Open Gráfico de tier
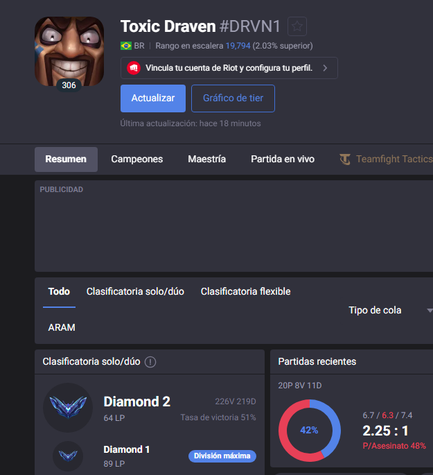Screen dimensions: 433x475 click(x=233, y=98)
